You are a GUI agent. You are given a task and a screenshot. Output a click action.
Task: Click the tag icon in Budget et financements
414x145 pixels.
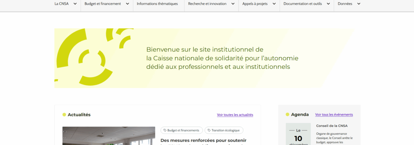165,130
